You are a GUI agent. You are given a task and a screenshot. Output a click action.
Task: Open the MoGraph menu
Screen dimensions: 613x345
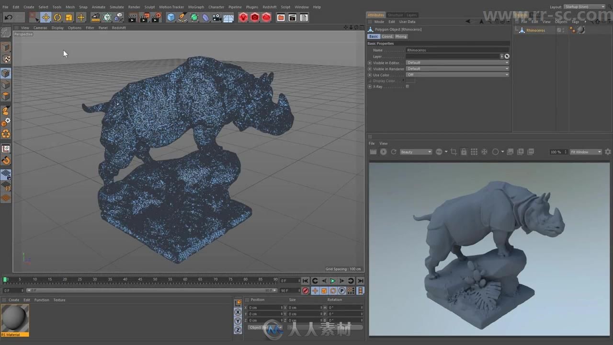196,7
